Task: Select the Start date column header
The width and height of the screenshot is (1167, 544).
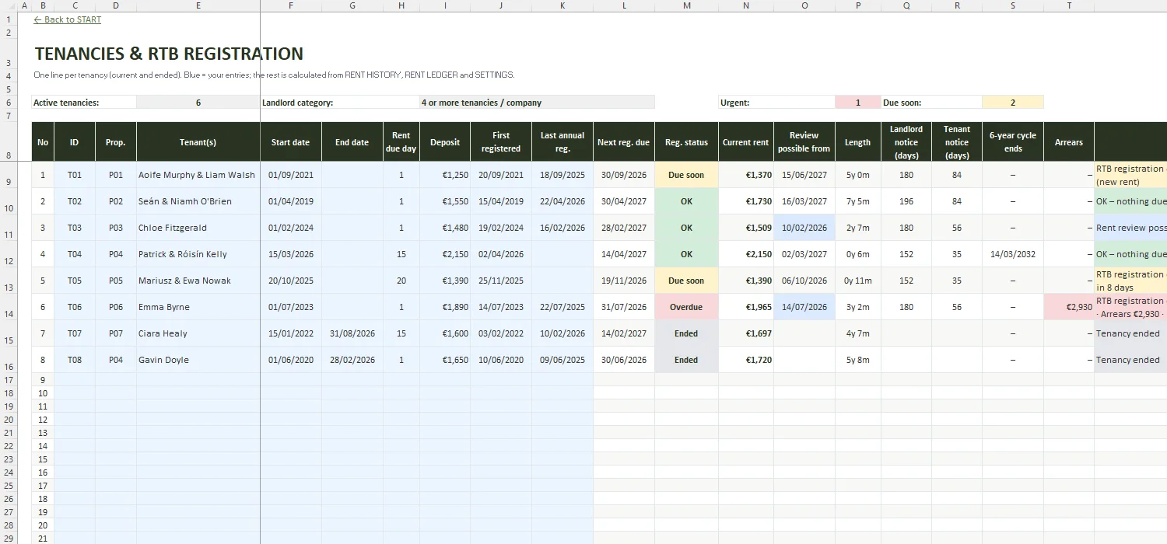Action: coord(290,142)
